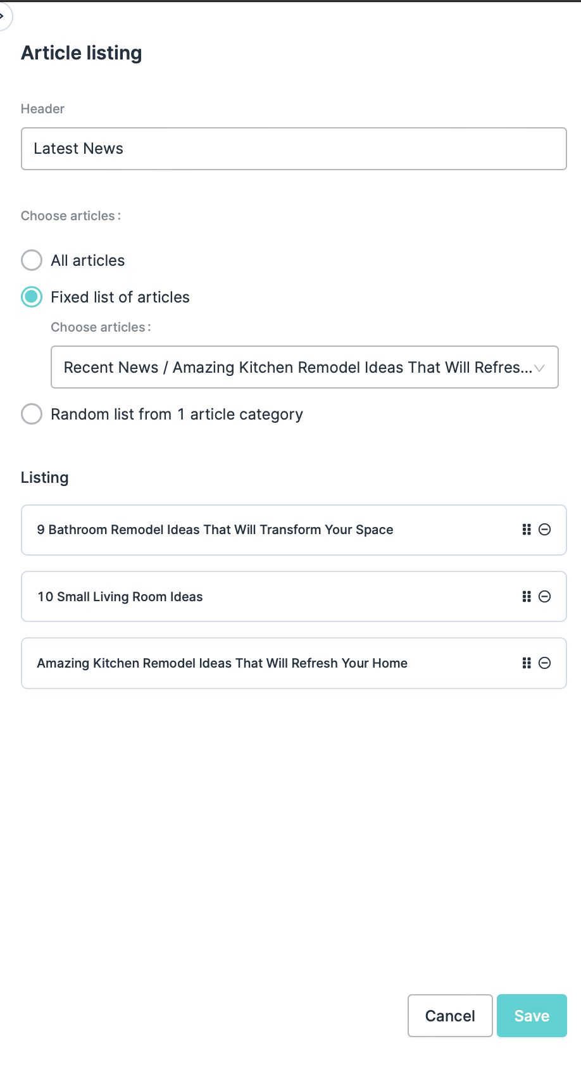Remove 10 Small Living Room Ideas item
The height and width of the screenshot is (1072, 581).
[544, 596]
